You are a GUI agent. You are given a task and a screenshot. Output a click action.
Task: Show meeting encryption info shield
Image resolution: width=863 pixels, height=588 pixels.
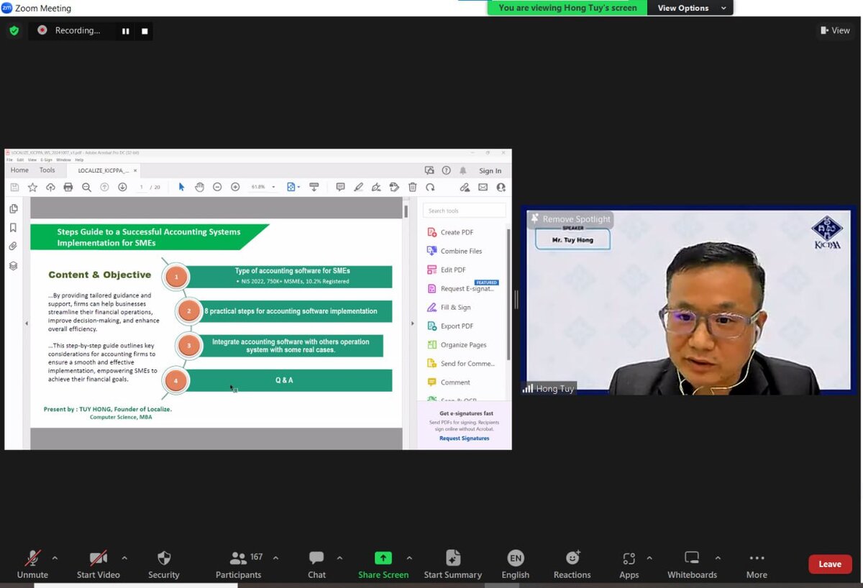[14, 31]
